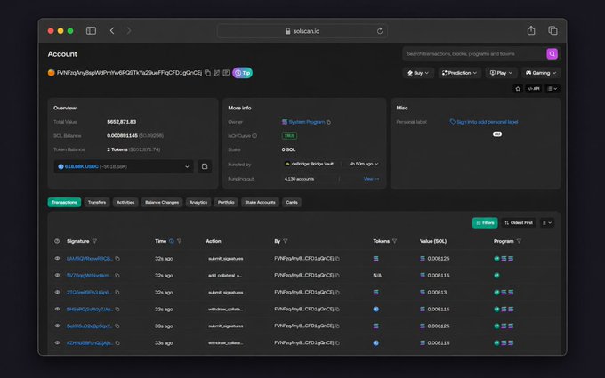Screen dimensions: 605x378
Task: Click the withdraw_collate action in the fourth row
Action: click(x=225, y=310)
